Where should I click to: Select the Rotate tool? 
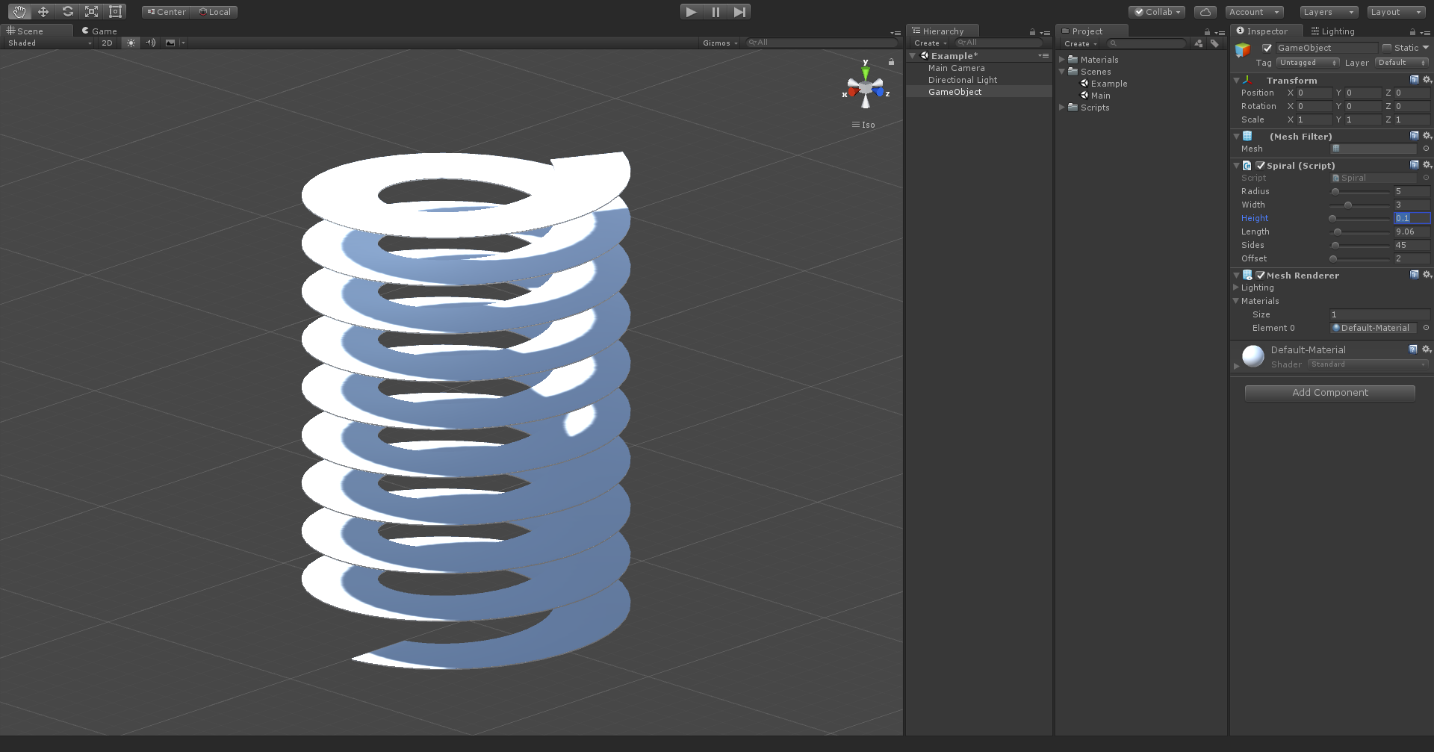[67, 11]
